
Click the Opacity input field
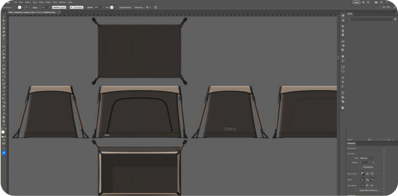pos(97,8)
